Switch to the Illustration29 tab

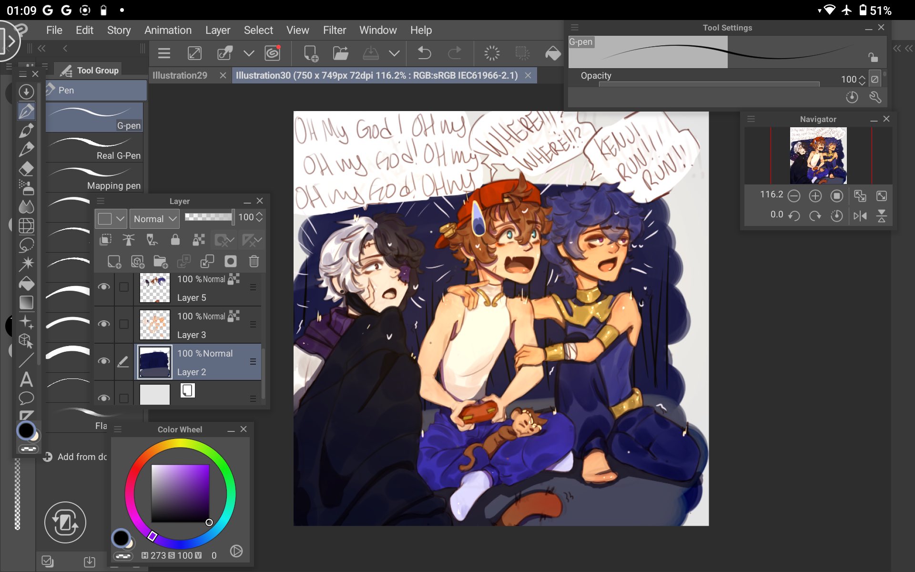[180, 75]
